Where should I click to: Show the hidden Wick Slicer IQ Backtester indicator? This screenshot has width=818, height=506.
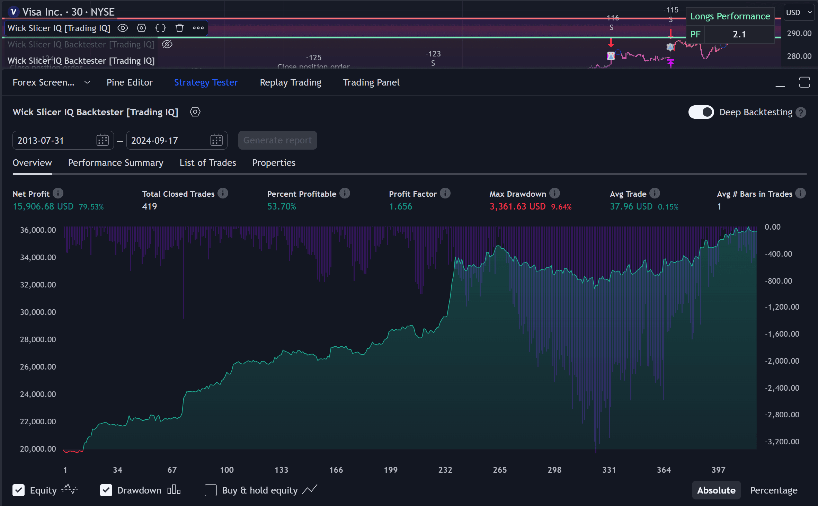click(x=167, y=44)
